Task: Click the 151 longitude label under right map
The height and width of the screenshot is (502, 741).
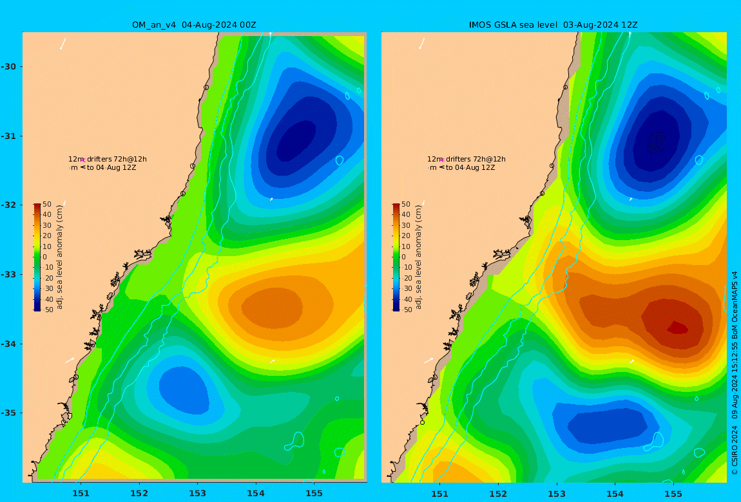Action: (440, 494)
